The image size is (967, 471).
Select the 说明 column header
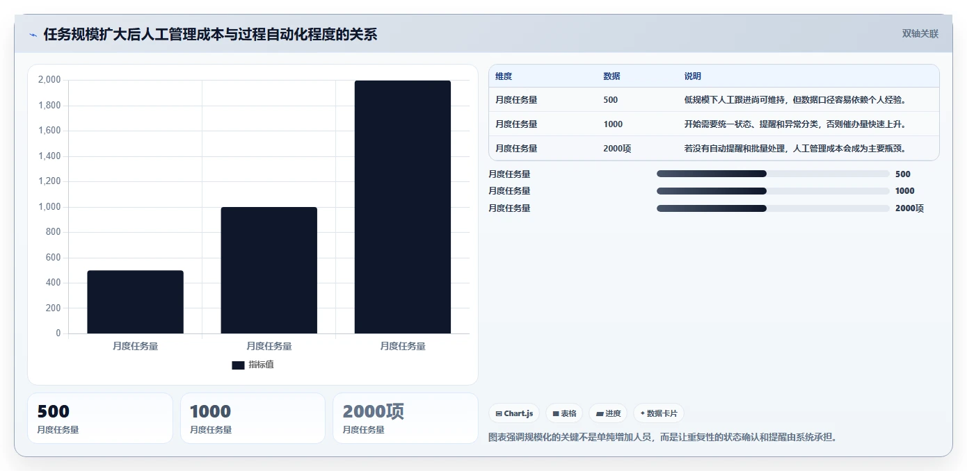[692, 76]
